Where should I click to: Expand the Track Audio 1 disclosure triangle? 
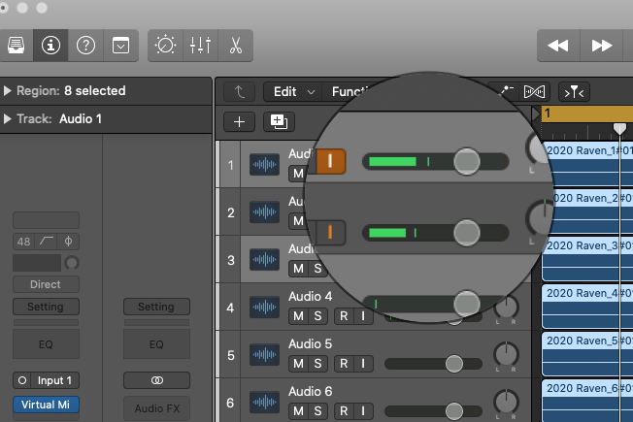[7, 119]
